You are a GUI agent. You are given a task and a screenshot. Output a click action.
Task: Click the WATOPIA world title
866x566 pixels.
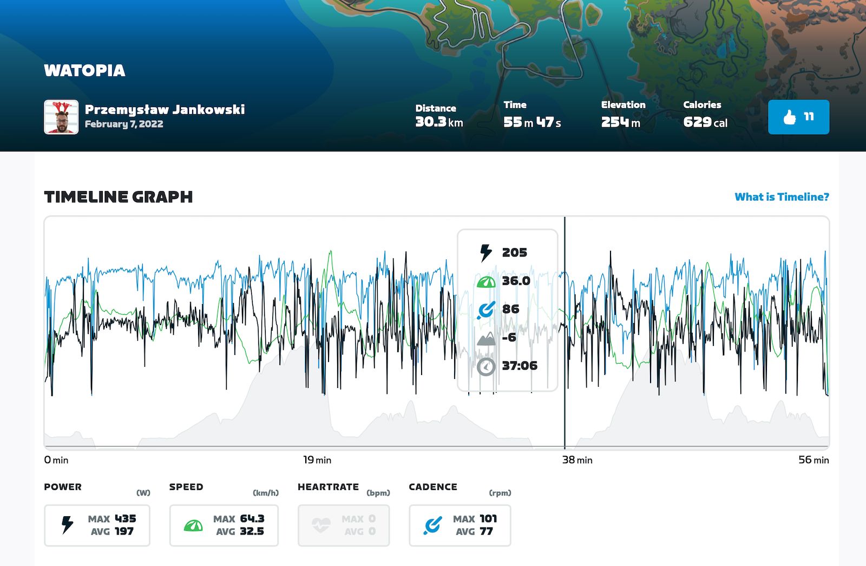tap(84, 70)
